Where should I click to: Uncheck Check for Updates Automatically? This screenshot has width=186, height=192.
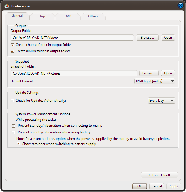[12, 101]
